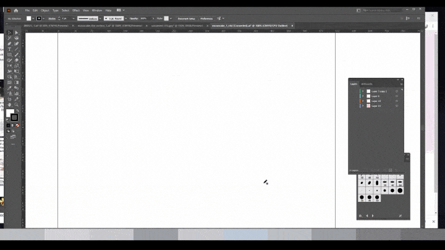The height and width of the screenshot is (250, 445).
Task: Open the Object menu
Action: (x=45, y=10)
